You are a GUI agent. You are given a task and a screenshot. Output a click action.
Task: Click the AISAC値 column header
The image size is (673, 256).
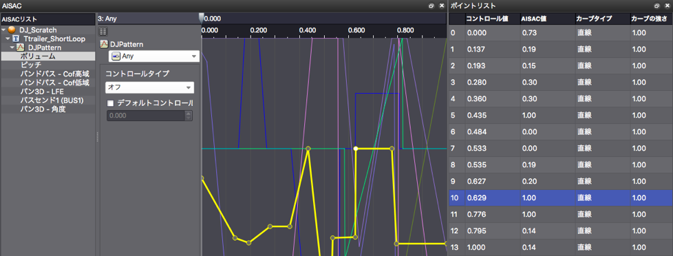547,19
